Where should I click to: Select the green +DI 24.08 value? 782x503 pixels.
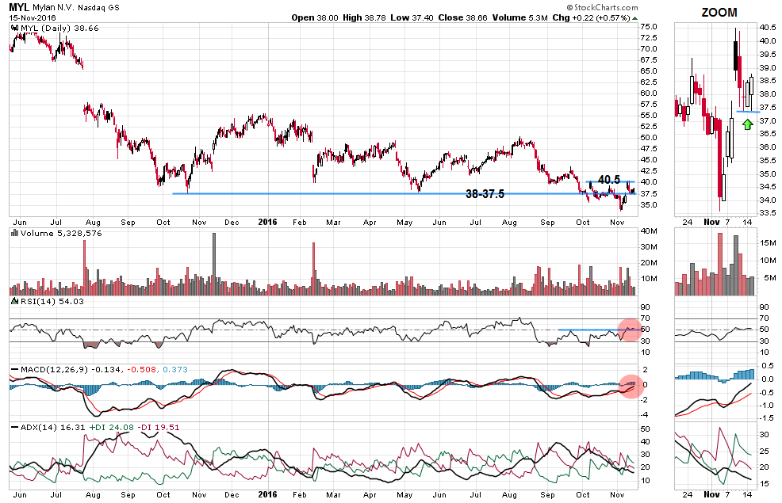(x=112, y=427)
